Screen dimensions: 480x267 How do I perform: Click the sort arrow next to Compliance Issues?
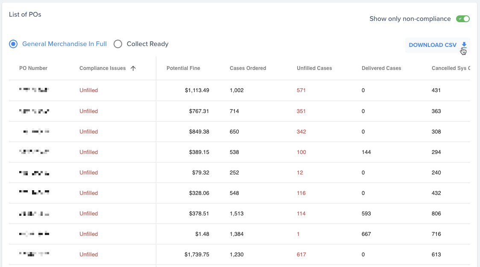[133, 68]
